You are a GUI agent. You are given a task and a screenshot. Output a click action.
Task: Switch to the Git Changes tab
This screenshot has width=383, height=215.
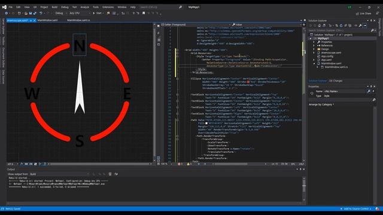336,81
